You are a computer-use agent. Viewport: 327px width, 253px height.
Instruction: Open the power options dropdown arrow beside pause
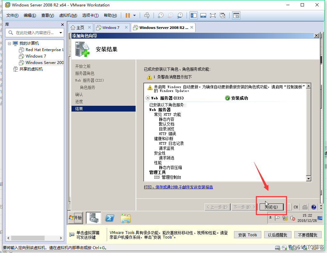click(x=135, y=15)
